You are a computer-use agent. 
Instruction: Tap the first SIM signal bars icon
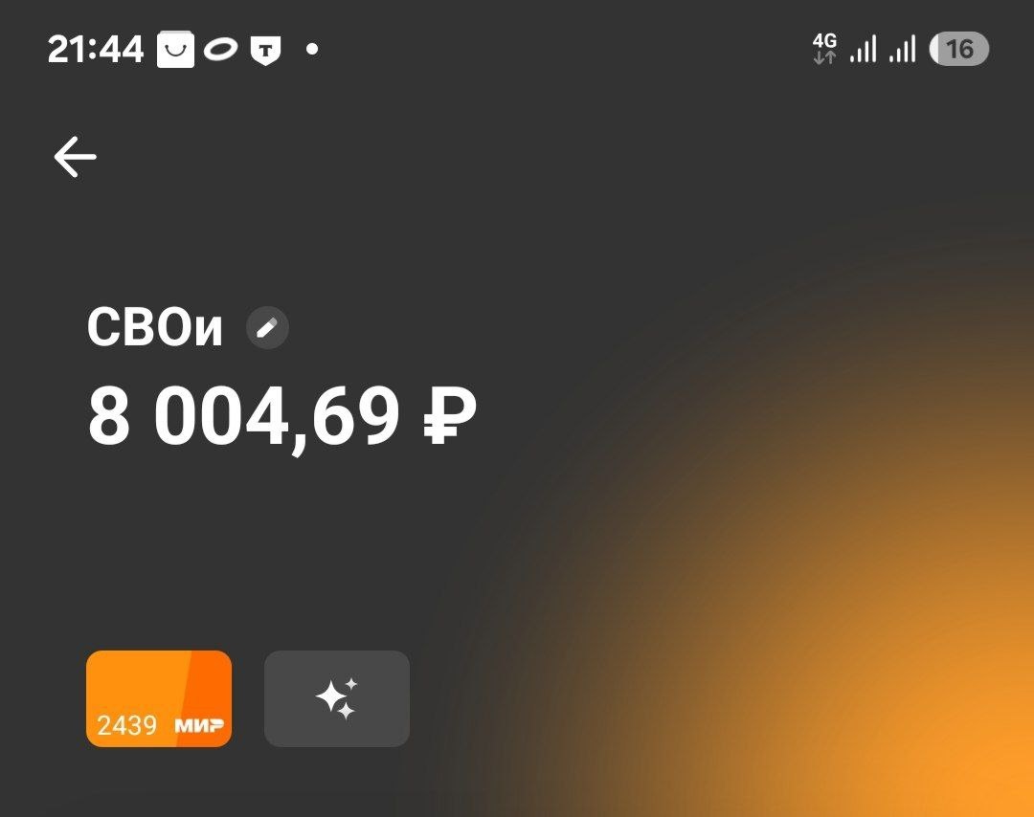tap(864, 50)
